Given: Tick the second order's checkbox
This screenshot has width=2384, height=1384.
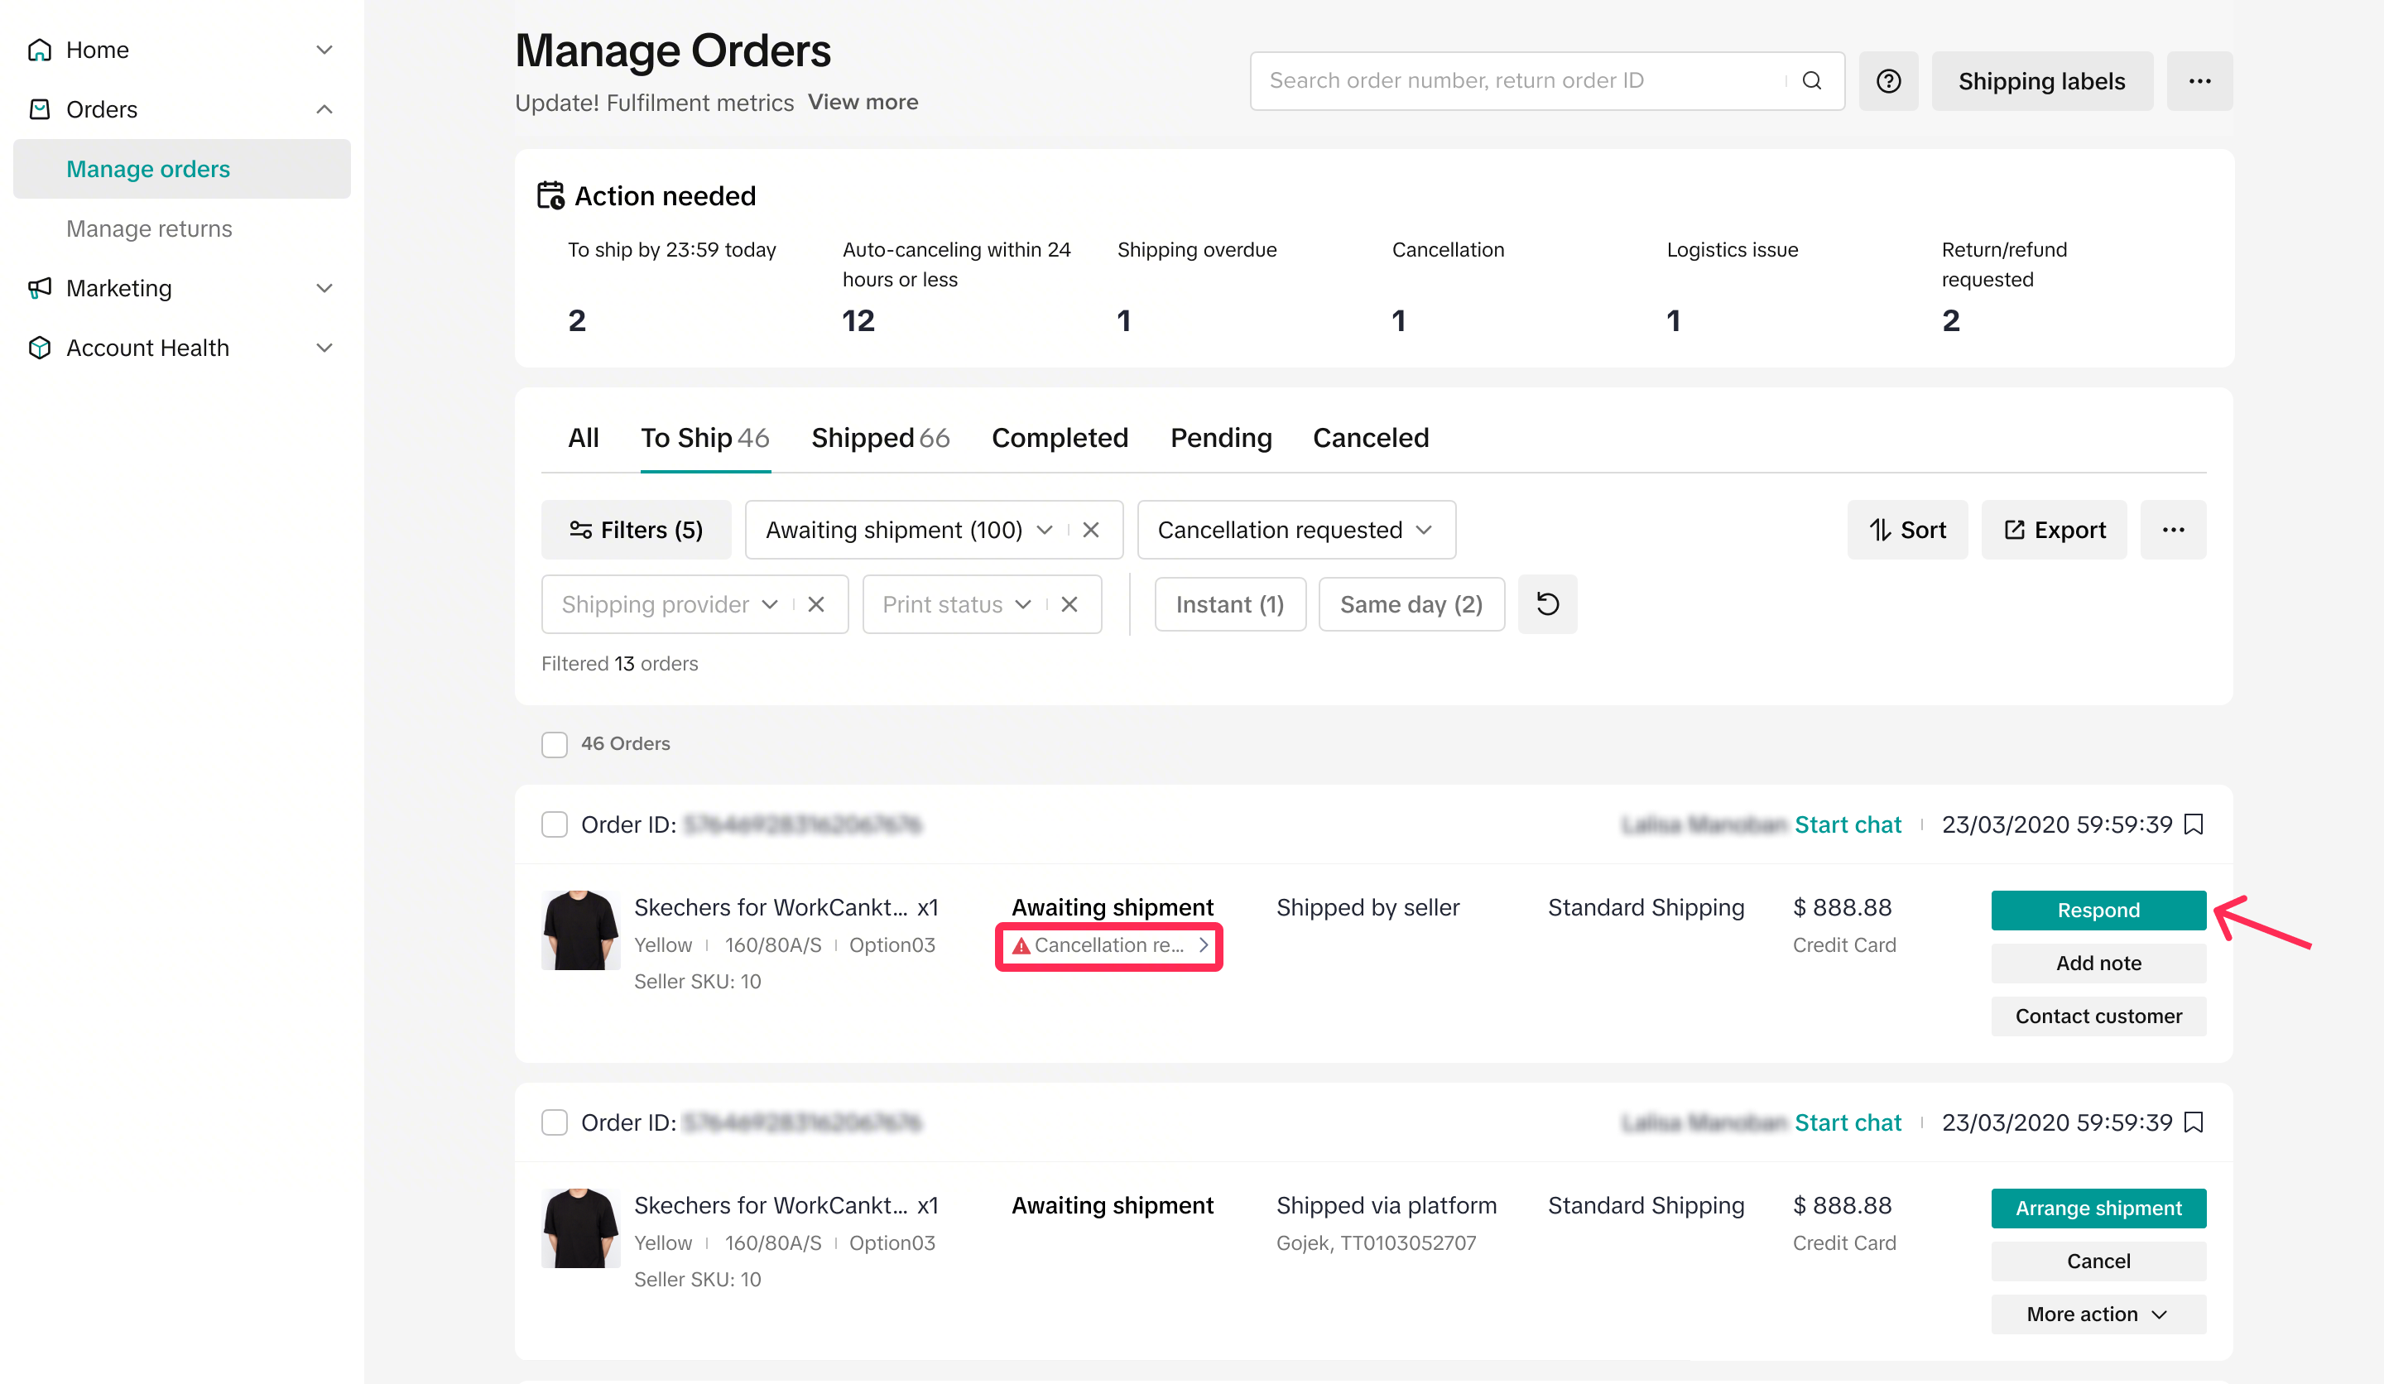Looking at the screenshot, I should click(555, 1122).
